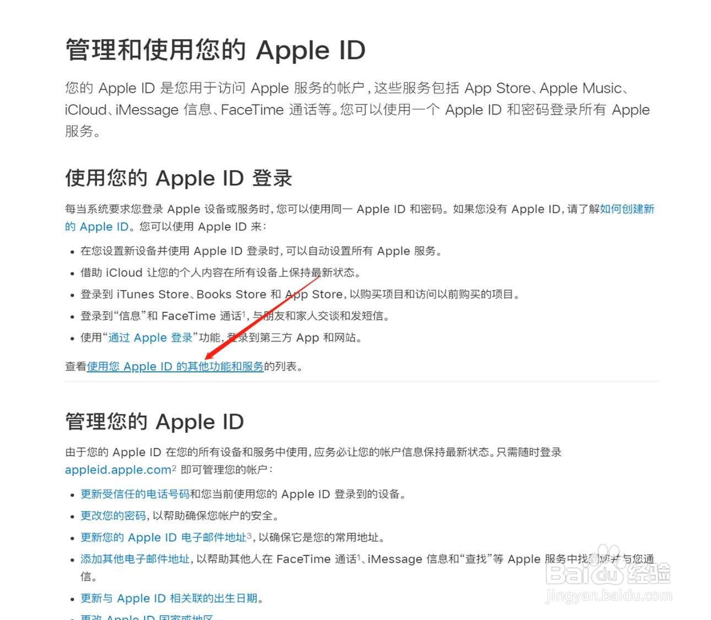The width and height of the screenshot is (711, 620).
Task: Click footnote 3 after 电子邮件地址
Action: [x=249, y=535]
